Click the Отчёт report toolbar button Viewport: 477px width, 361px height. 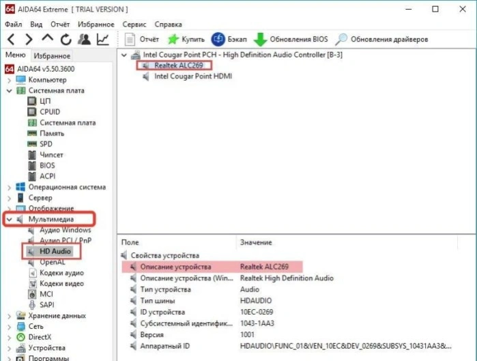pyautogui.click(x=142, y=40)
